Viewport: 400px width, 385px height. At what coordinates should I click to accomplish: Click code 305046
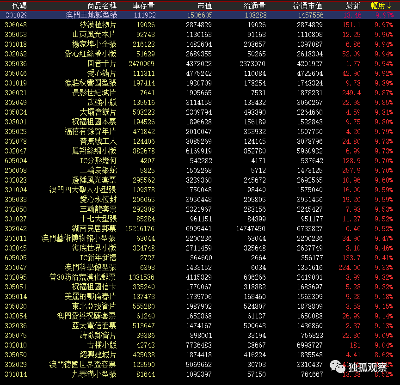tap(16, 73)
